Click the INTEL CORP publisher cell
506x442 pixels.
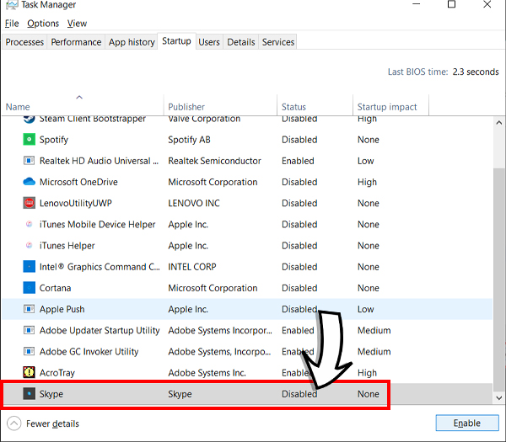192,266
